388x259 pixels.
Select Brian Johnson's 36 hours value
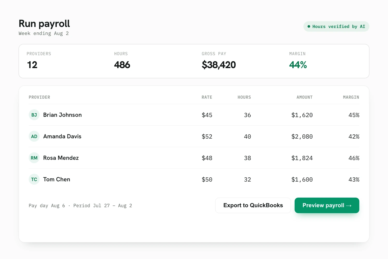click(x=248, y=115)
